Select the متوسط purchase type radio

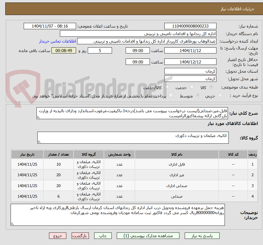coord(198,95)
